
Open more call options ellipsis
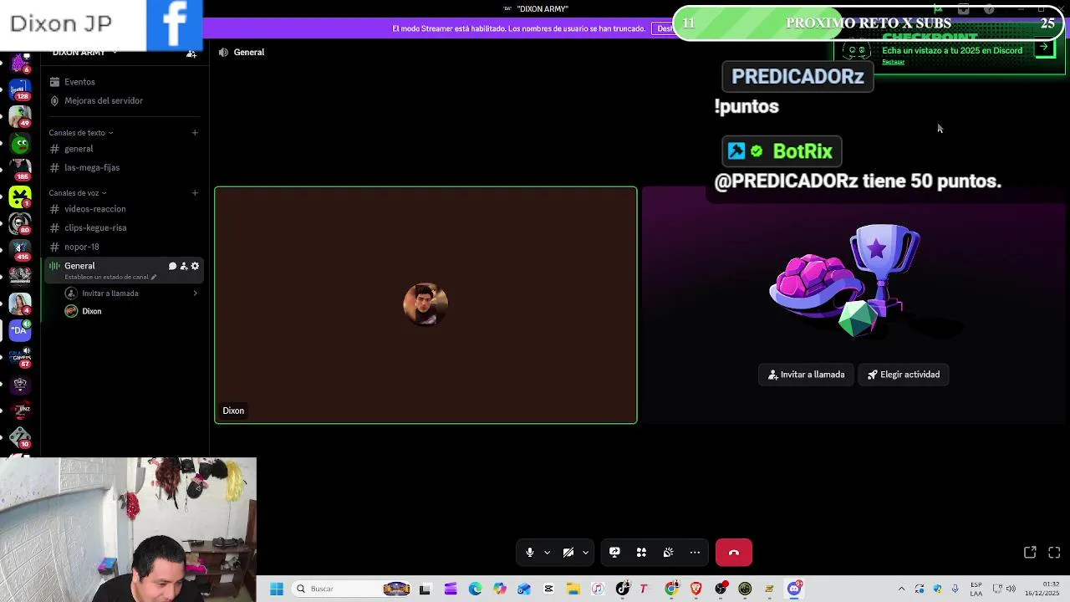(695, 553)
